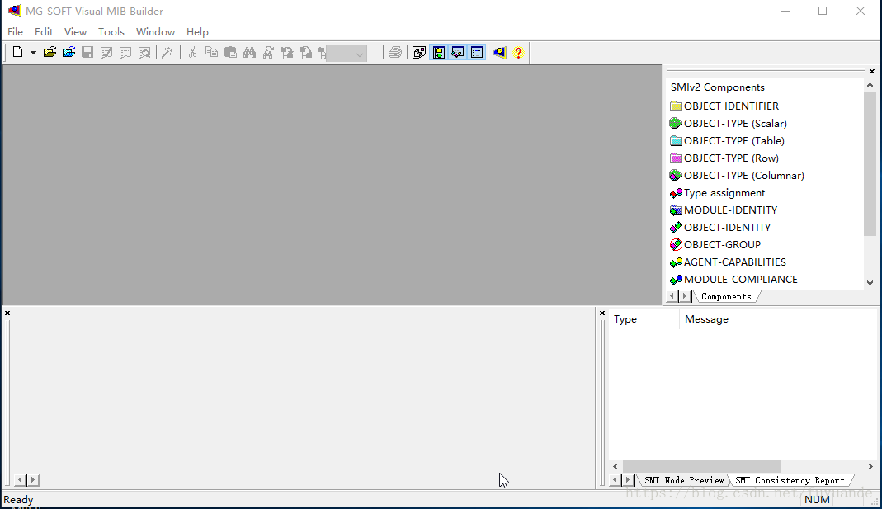Click the yellow Open folder icon
This screenshot has height=509, width=882.
[x=50, y=52]
